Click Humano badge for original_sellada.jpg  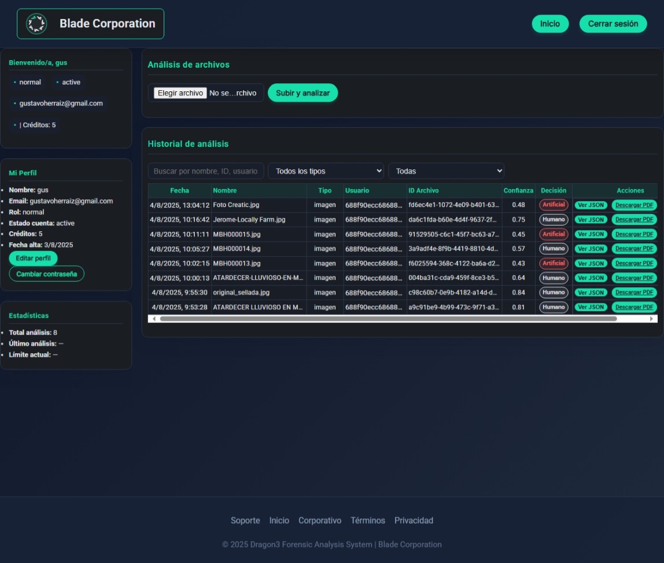tap(554, 292)
